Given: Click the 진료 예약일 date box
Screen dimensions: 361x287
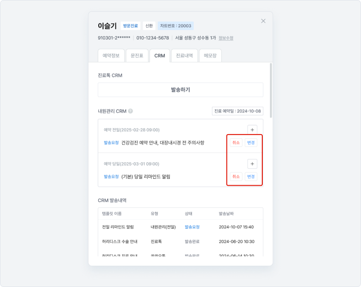Looking at the screenshot, I should (237, 111).
